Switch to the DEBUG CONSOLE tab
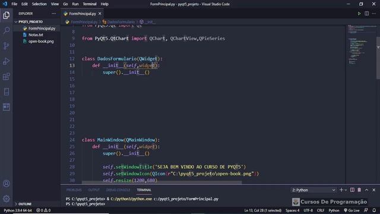 (118, 190)
